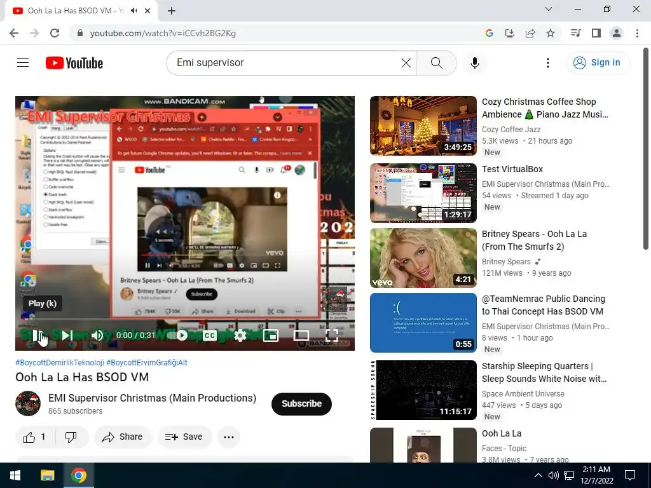
Task: Open the #BoycottErvimGrafiğiAlt hashtag
Action: (147, 362)
